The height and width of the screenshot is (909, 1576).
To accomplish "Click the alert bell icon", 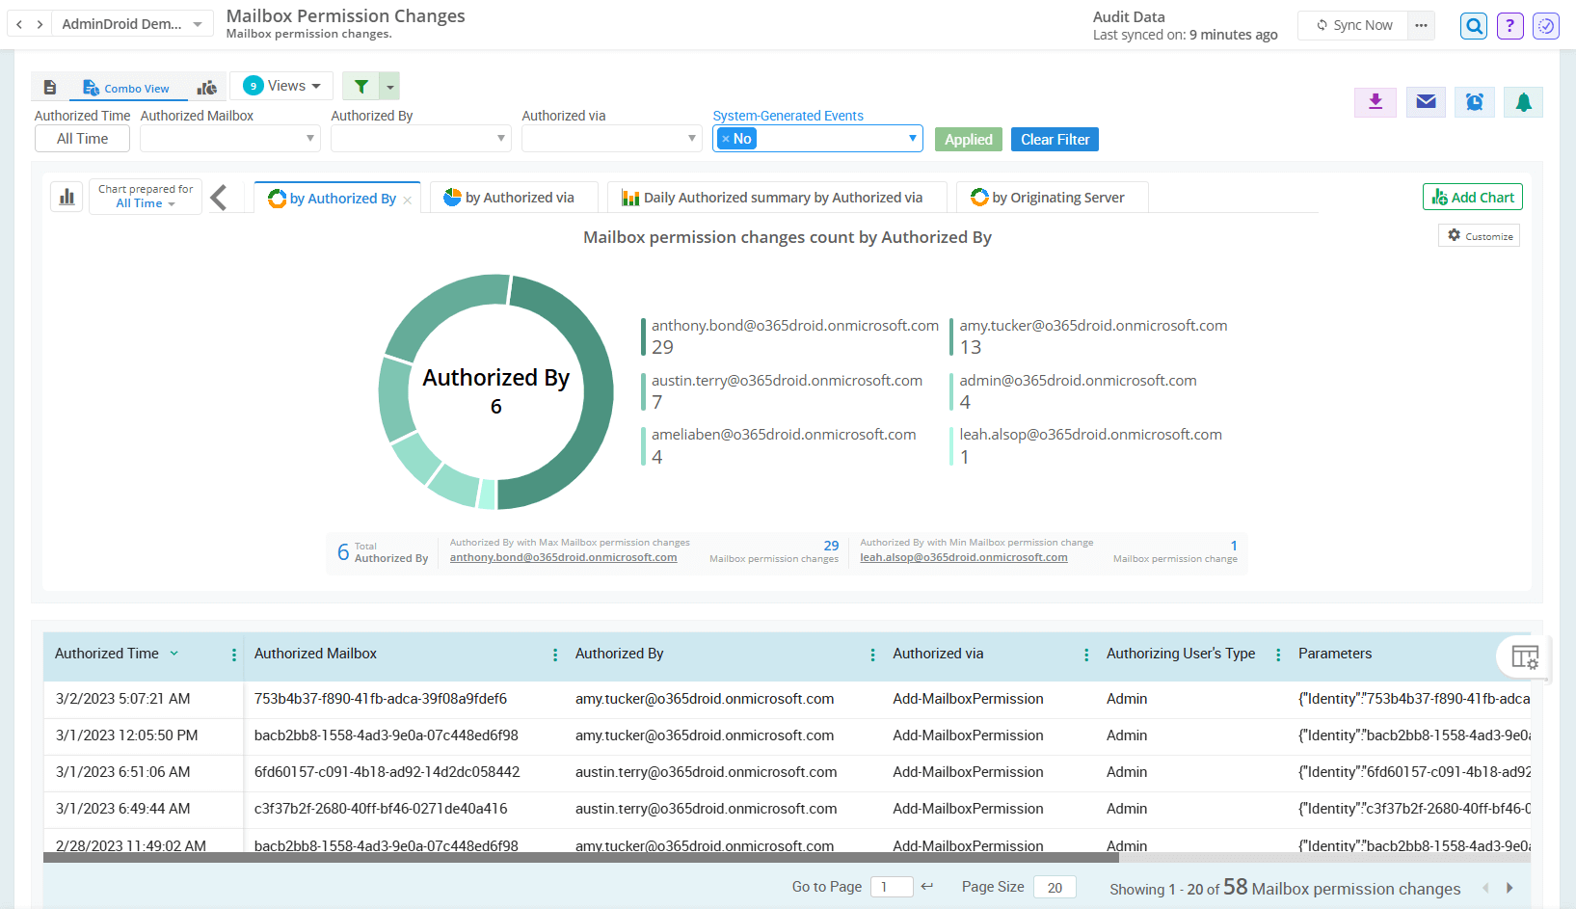I will [x=1523, y=102].
